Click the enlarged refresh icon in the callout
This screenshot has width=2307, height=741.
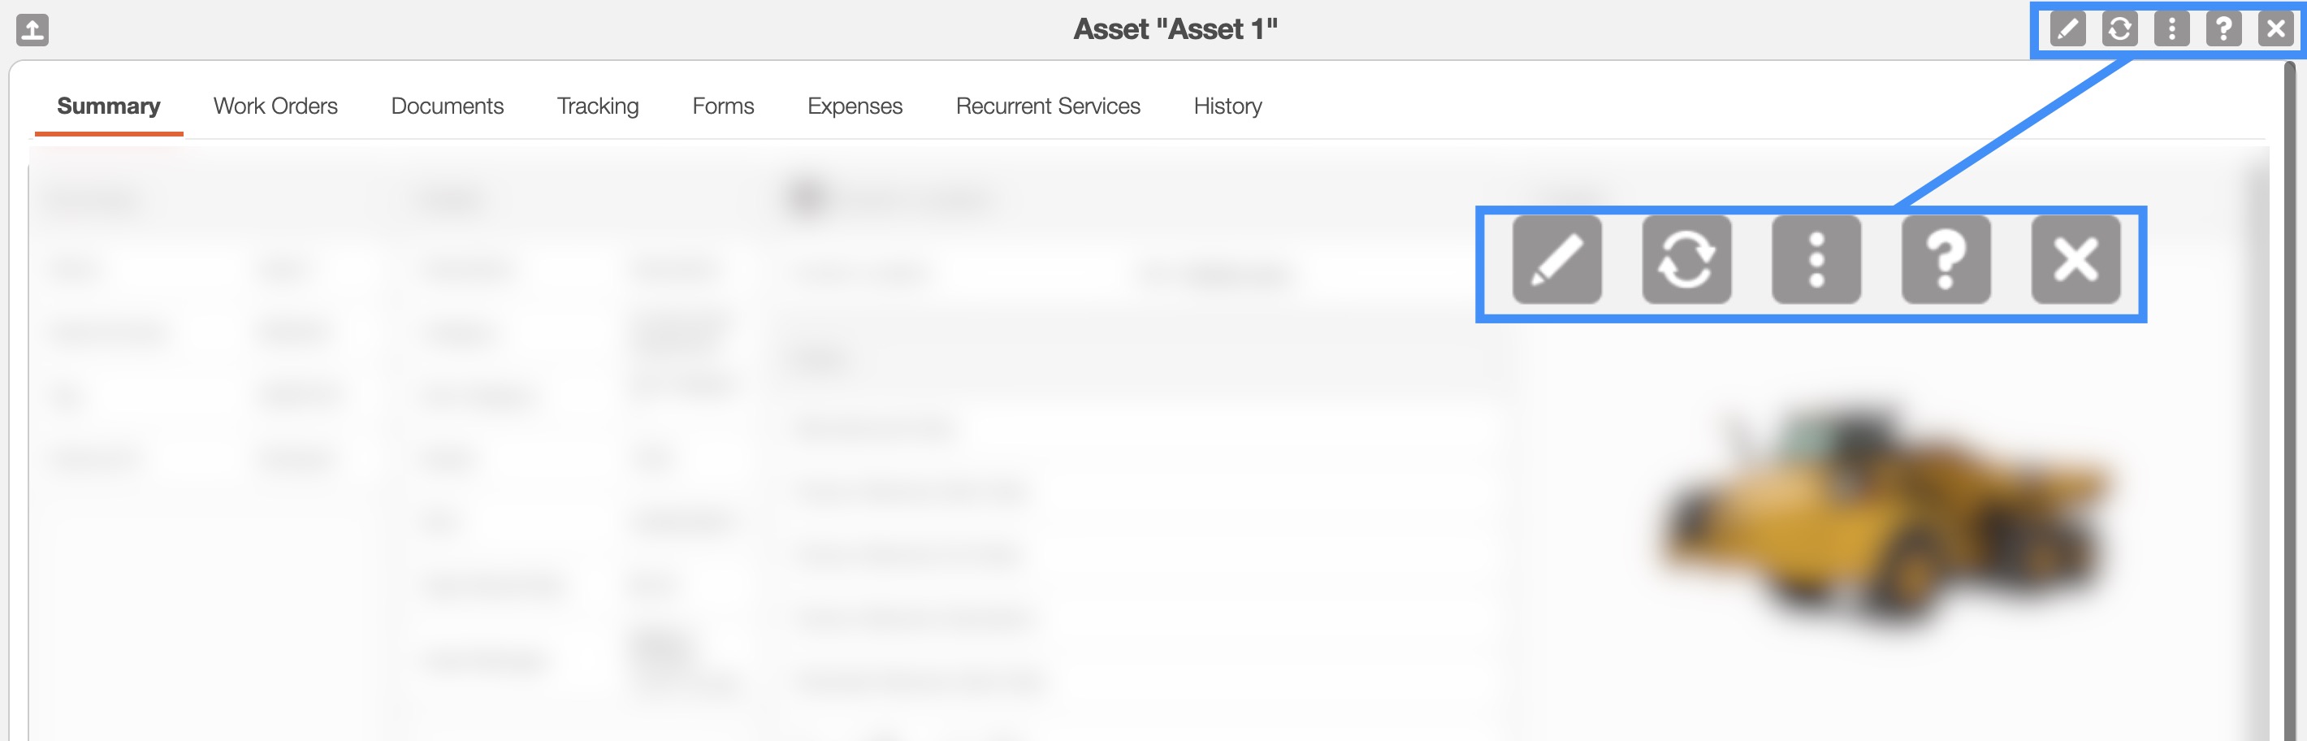point(1686,260)
